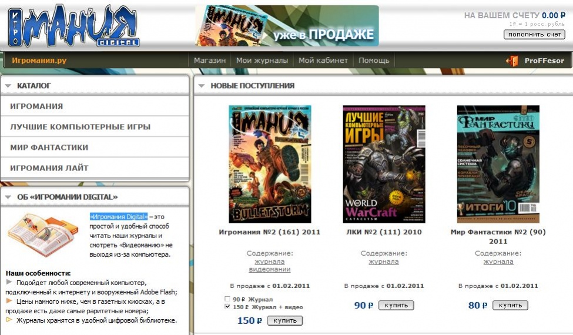Click the Игромания №2 (161) 2011 title
Viewport: 573px width, 335px height.
pos(270,232)
